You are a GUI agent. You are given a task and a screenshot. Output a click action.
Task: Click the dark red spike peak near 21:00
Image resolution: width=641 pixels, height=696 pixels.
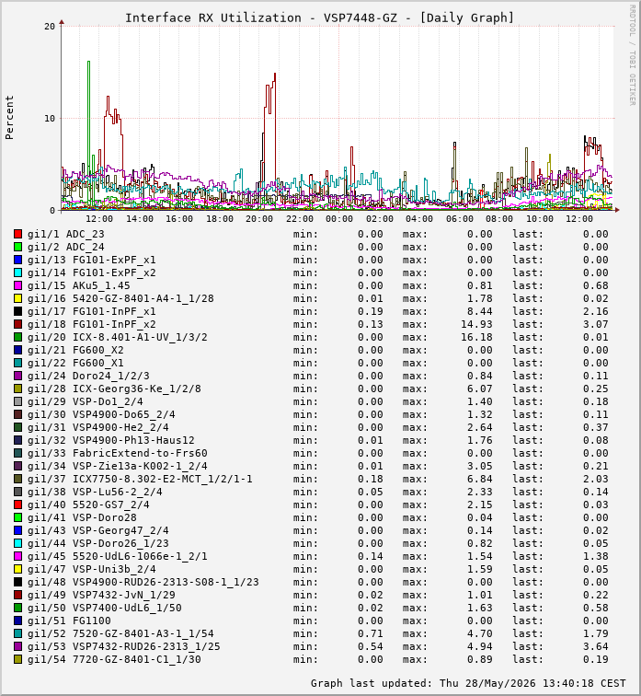[x=275, y=75]
